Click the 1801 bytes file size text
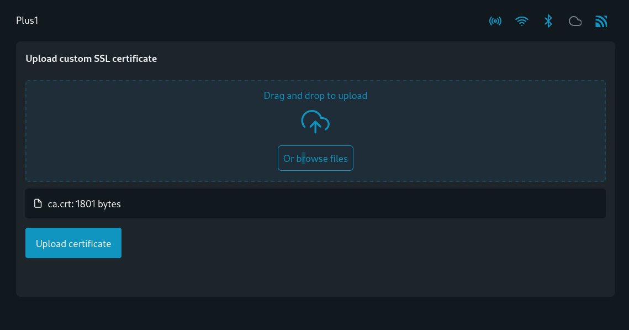 98,204
